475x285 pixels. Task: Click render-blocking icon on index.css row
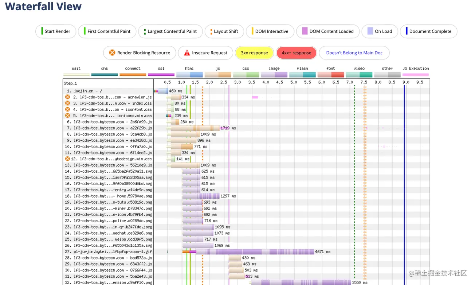pyautogui.click(x=67, y=104)
